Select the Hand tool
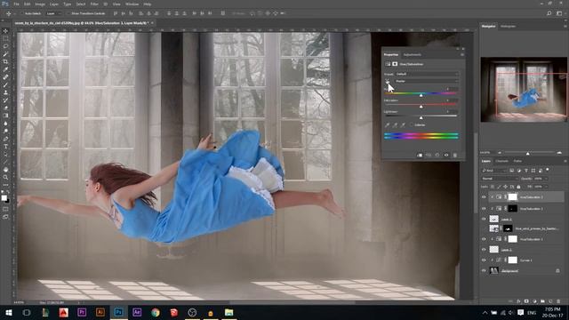569x320 pixels. coord(5,170)
